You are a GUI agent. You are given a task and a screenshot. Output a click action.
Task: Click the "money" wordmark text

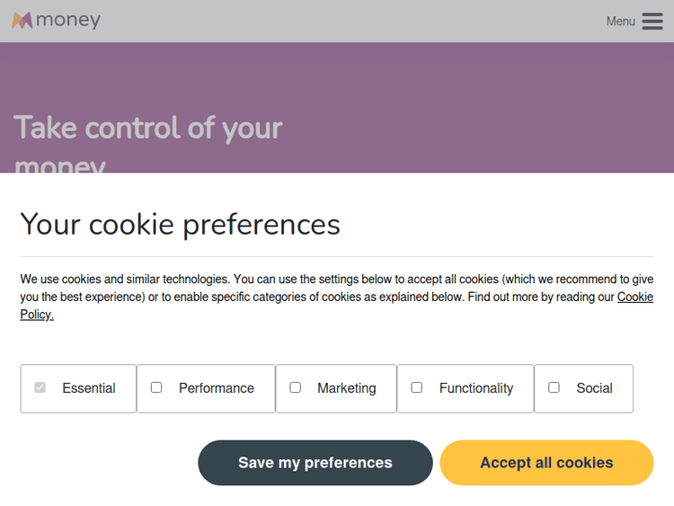click(x=69, y=20)
